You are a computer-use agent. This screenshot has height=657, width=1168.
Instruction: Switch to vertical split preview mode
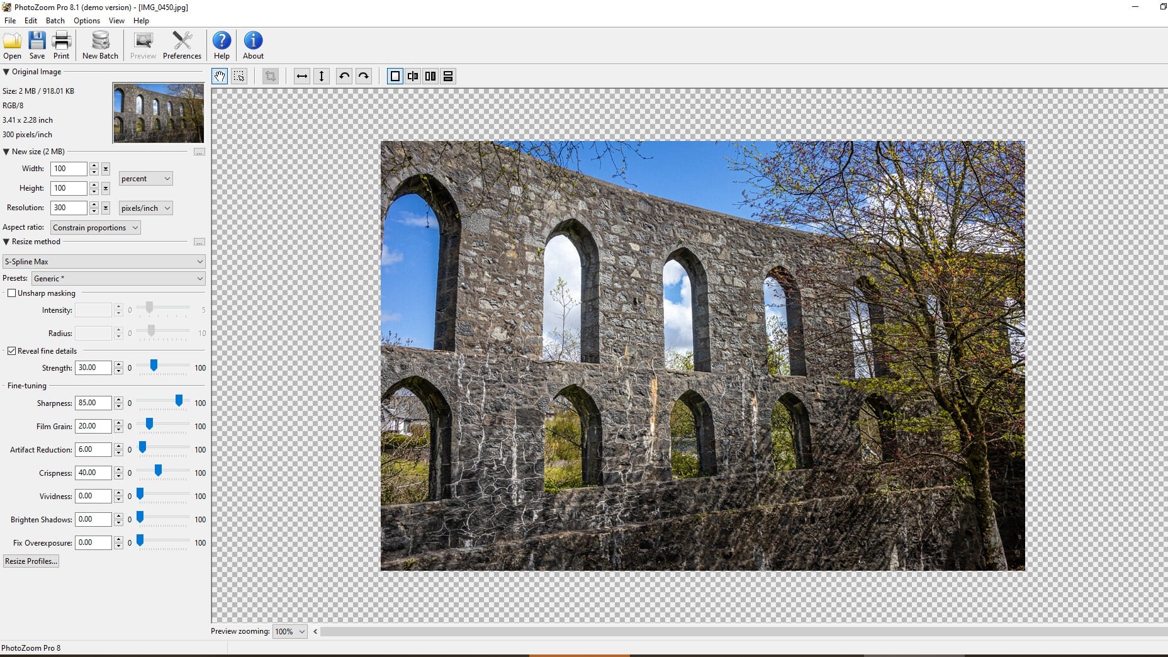tap(430, 76)
